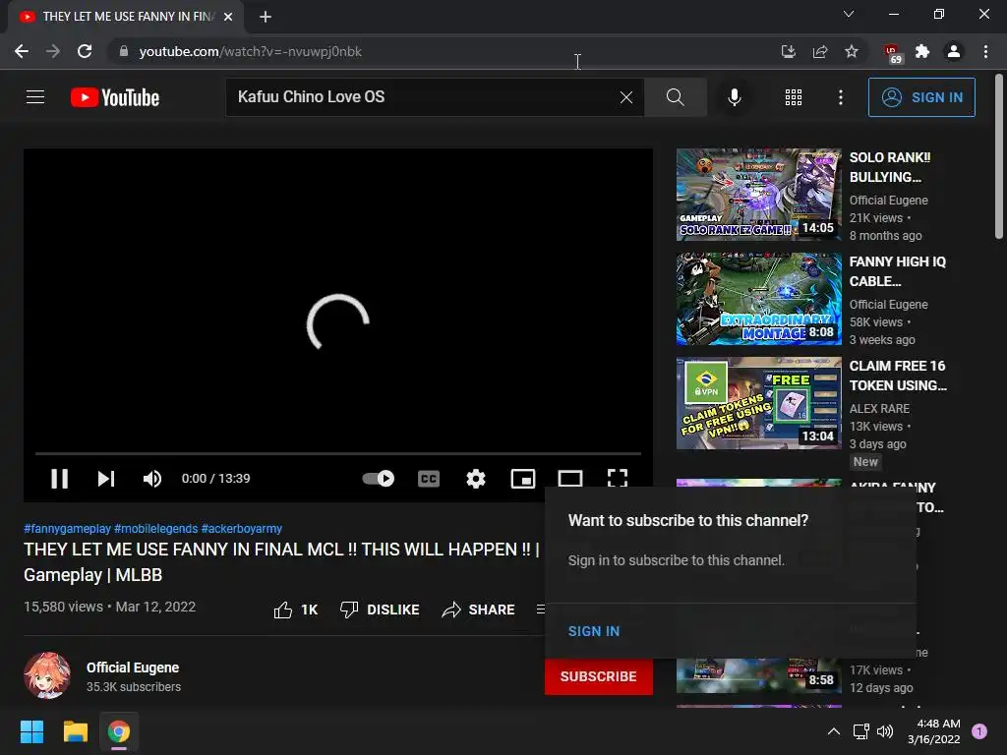
Task: Click CLAIM FREE 16 TOKEN USING... title
Action: (898, 375)
